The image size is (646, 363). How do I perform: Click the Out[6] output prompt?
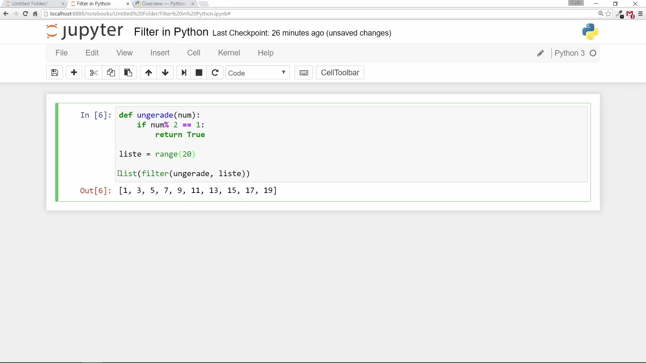coord(96,191)
